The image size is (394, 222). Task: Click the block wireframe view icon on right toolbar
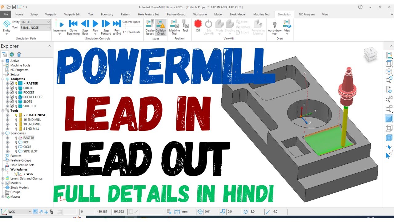click(x=389, y=63)
